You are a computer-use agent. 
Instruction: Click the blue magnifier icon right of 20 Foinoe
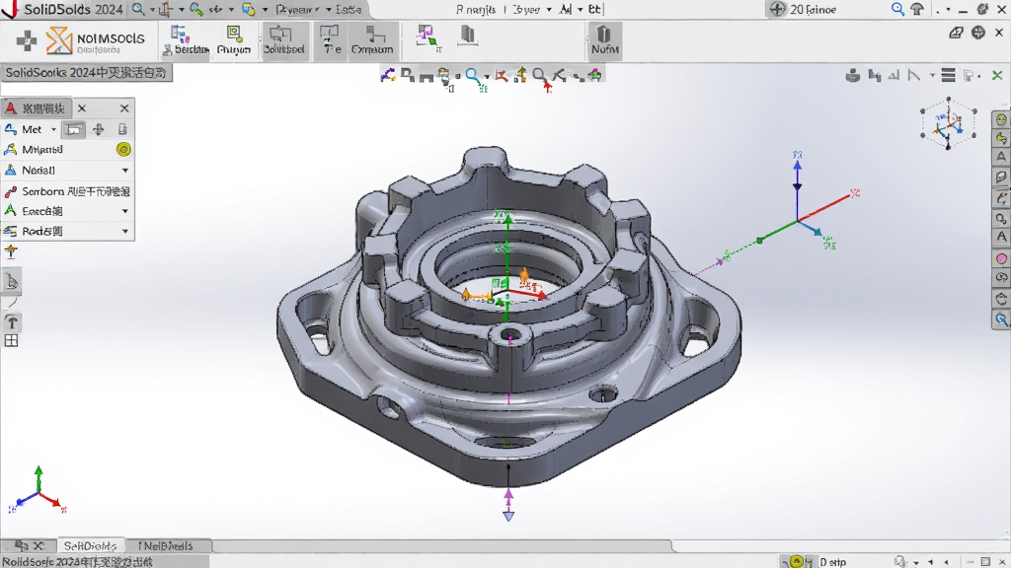click(897, 9)
